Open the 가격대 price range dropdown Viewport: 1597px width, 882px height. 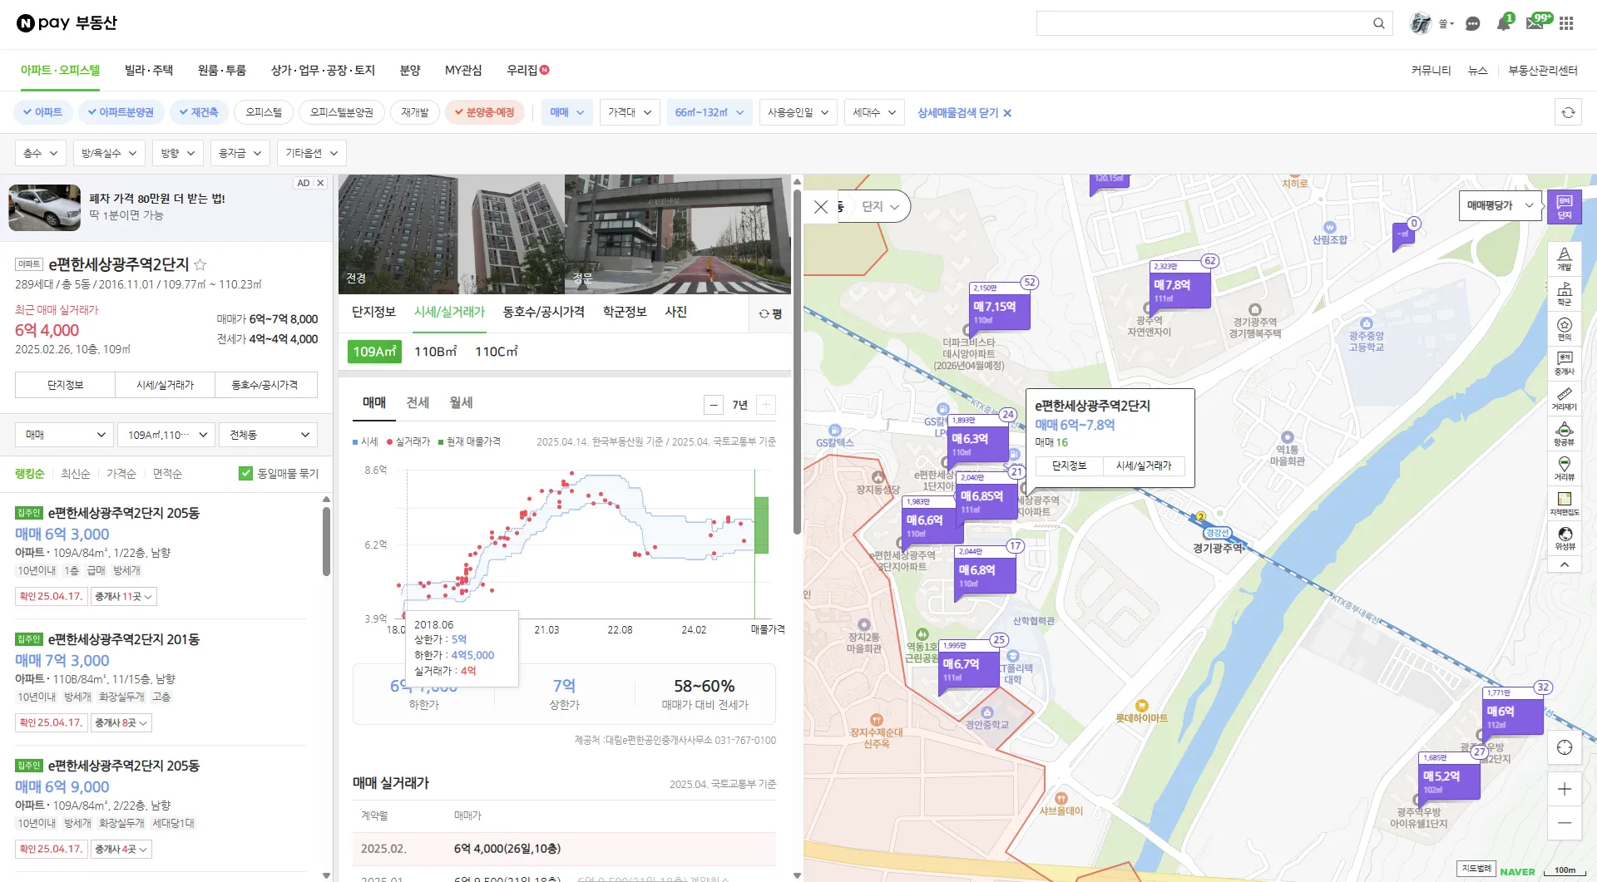coord(630,111)
